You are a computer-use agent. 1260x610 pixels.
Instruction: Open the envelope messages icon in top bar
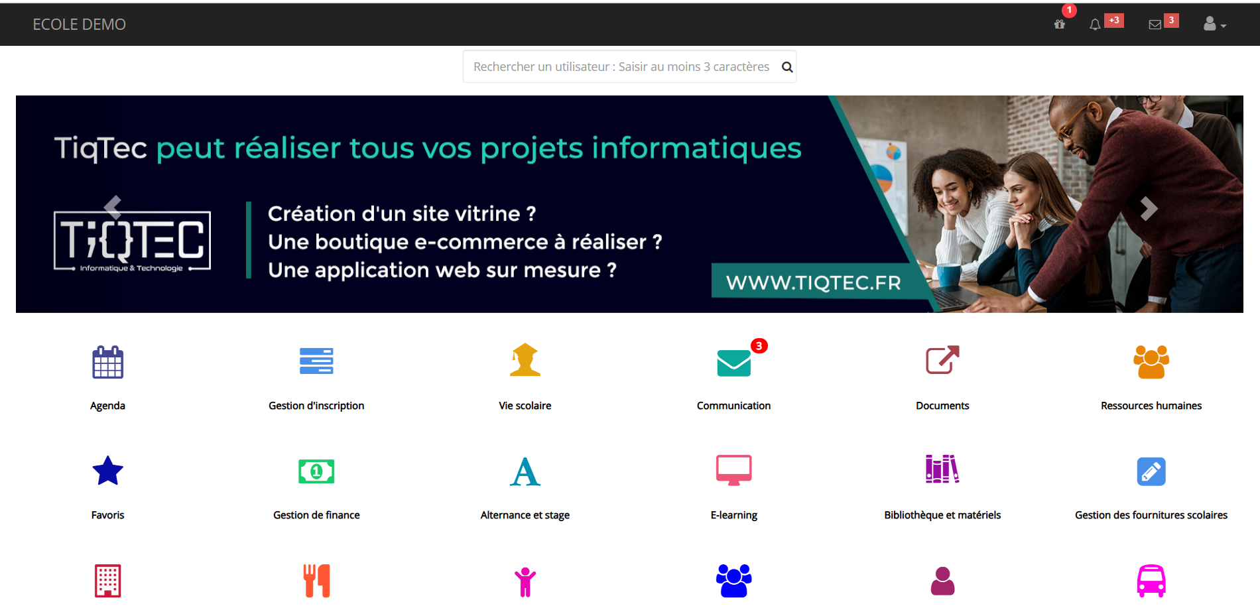coord(1155,25)
